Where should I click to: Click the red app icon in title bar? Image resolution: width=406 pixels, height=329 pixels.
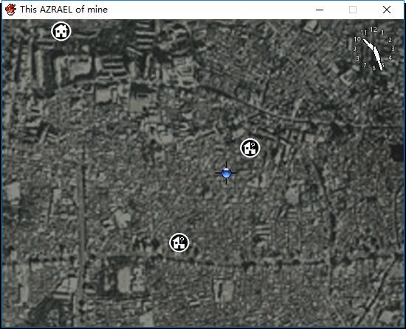click(x=10, y=10)
